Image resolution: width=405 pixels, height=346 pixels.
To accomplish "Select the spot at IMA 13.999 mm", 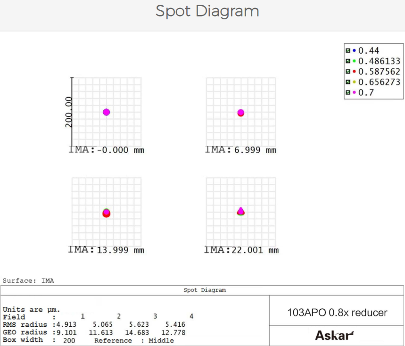I will 107,213.
